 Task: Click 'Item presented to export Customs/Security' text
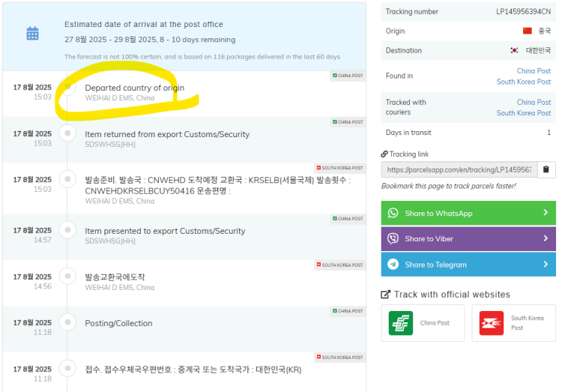point(165,231)
